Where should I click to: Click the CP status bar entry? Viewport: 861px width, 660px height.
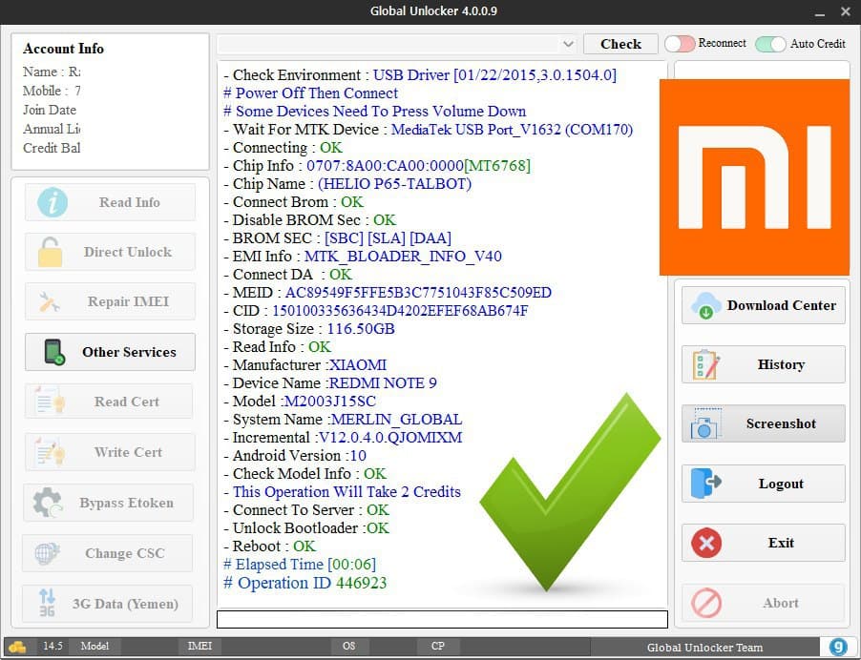pyautogui.click(x=437, y=647)
